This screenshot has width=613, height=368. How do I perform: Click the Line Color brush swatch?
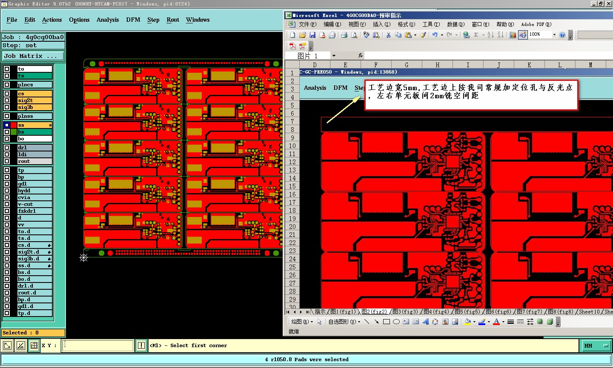[482, 322]
